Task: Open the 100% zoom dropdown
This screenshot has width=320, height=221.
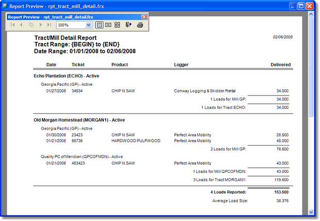Action: (88, 25)
